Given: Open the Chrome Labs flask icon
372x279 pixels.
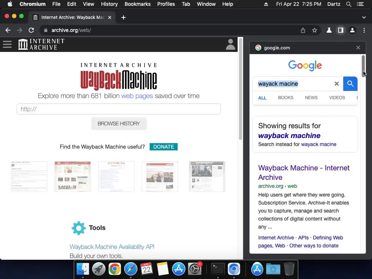Looking at the screenshot, I should pos(329,30).
